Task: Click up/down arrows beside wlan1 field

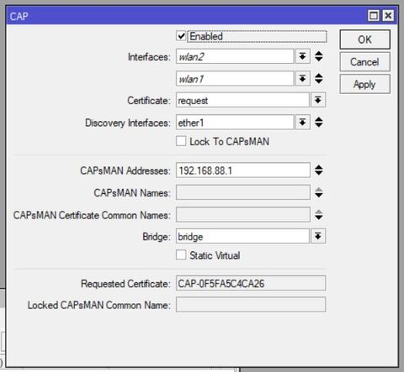Action: [319, 78]
